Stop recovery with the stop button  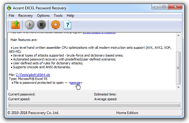41,25
